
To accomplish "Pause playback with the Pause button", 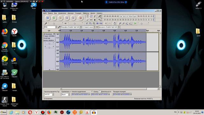I will [48, 18].
